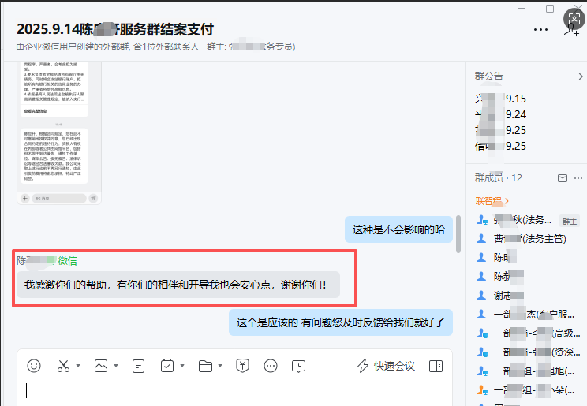Click the document note icon
Screen dimensions: 587x406
pos(138,366)
